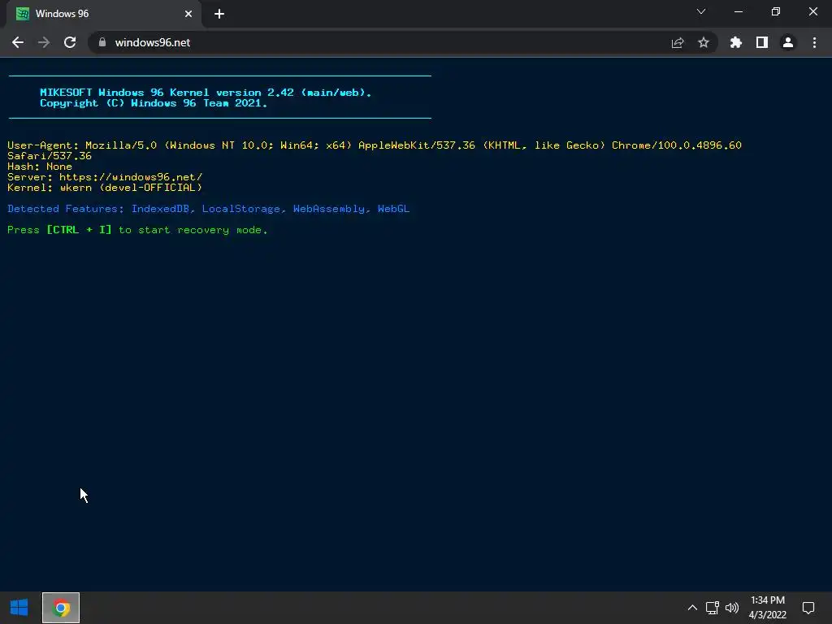Open the notification center
The width and height of the screenshot is (832, 624).
point(808,608)
